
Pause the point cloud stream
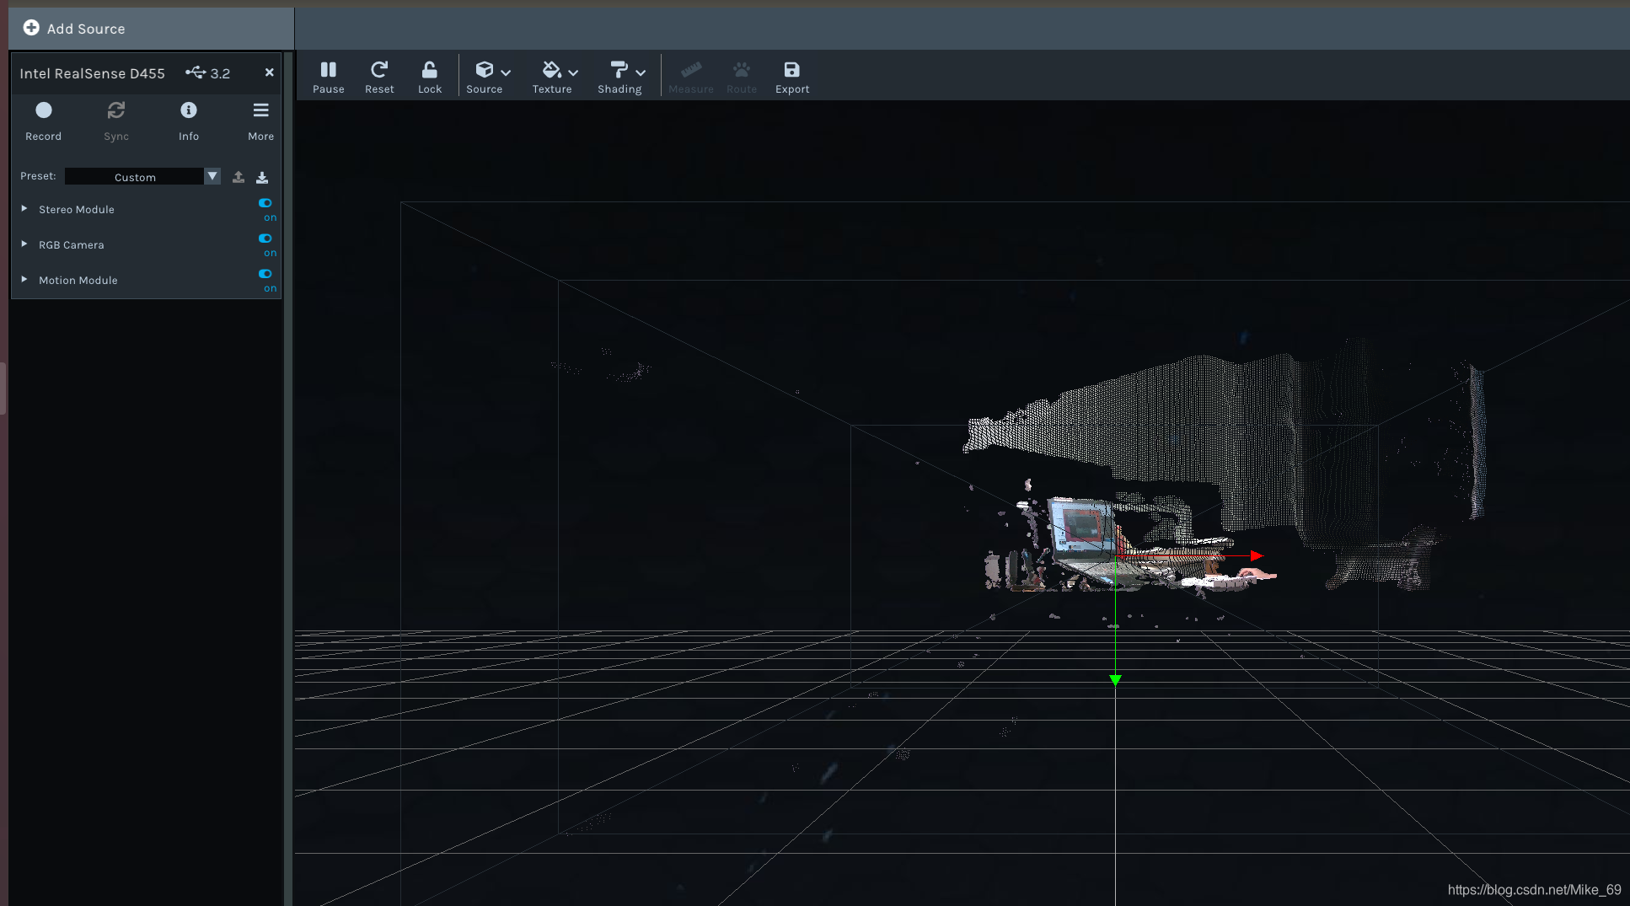point(329,77)
